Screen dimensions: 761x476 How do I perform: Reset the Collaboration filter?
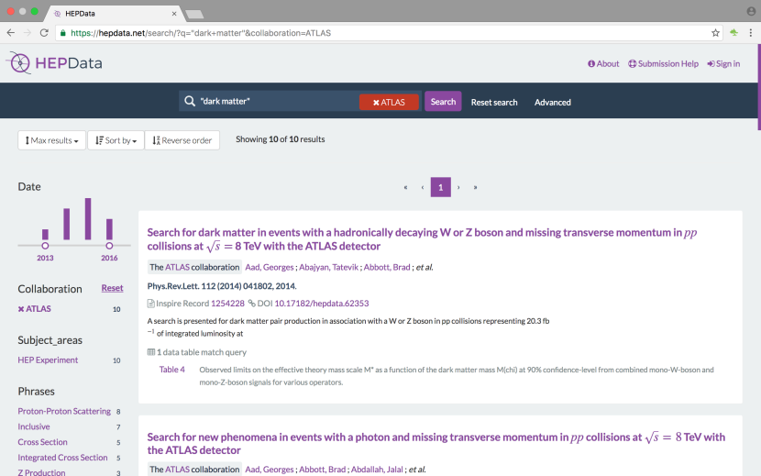tap(112, 288)
